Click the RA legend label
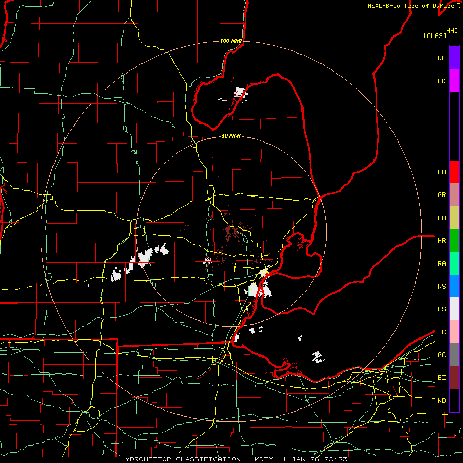 click(441, 264)
